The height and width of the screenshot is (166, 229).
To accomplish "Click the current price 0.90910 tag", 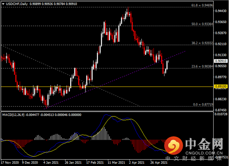I will [x=221, y=61].
